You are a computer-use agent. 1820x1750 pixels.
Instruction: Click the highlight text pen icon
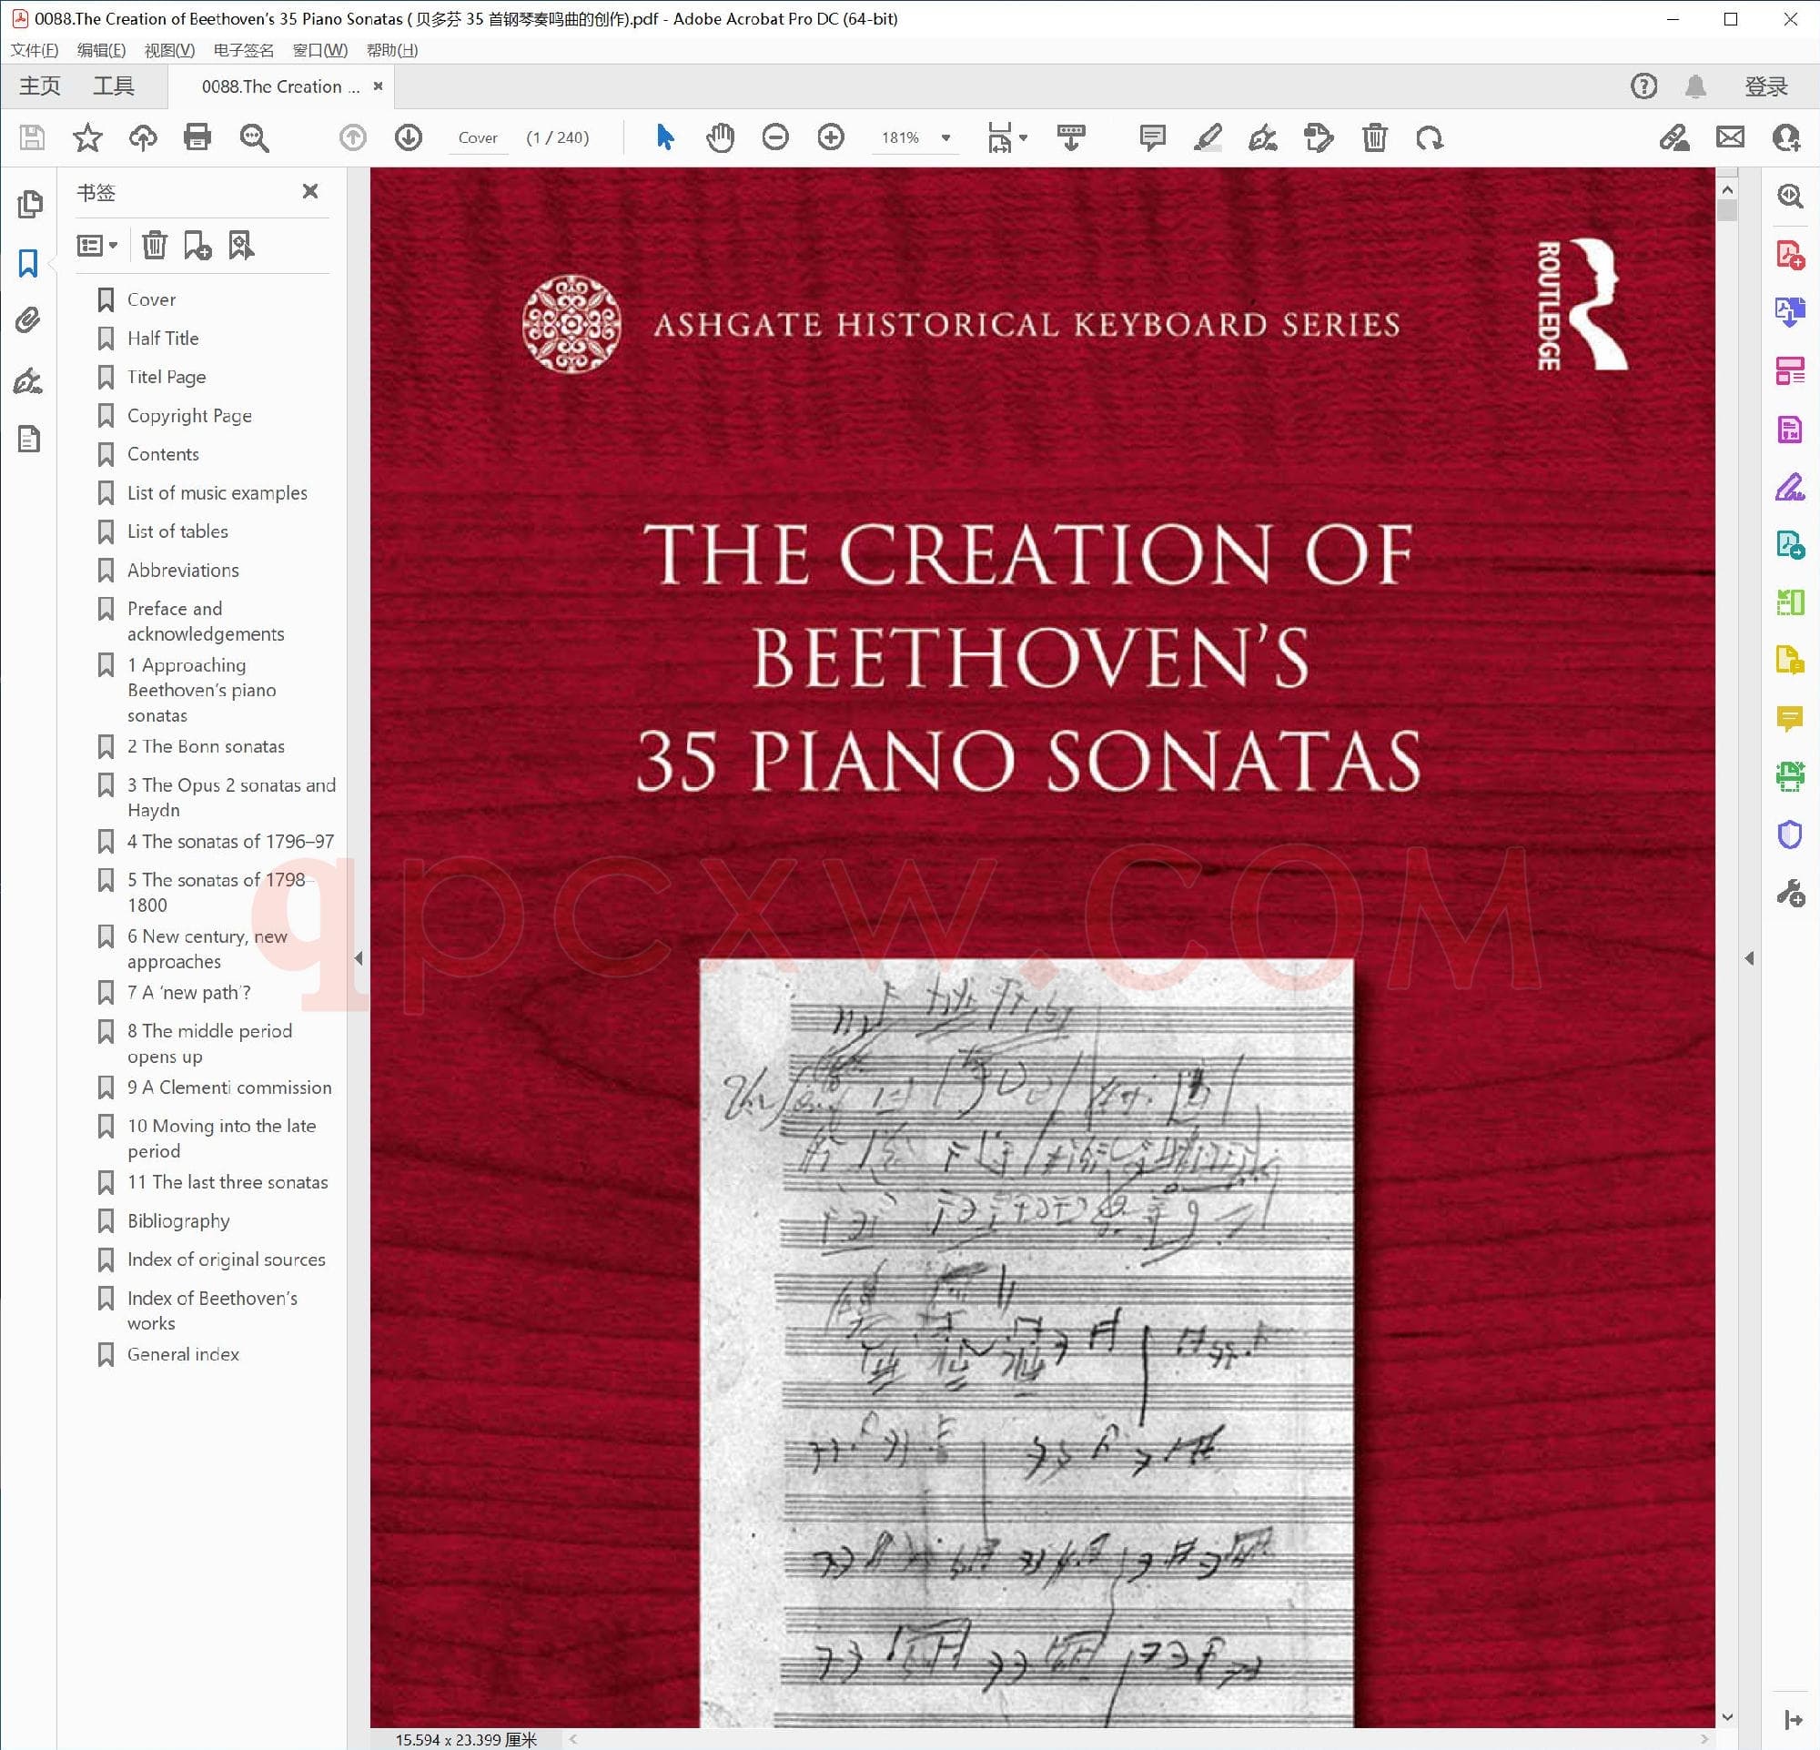pos(1208,138)
